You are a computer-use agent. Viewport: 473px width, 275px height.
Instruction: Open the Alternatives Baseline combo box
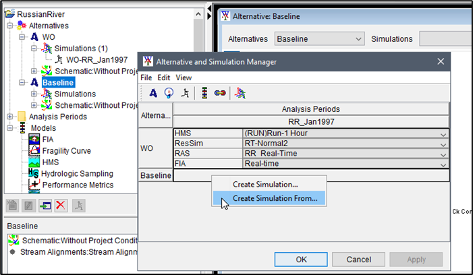coord(319,39)
